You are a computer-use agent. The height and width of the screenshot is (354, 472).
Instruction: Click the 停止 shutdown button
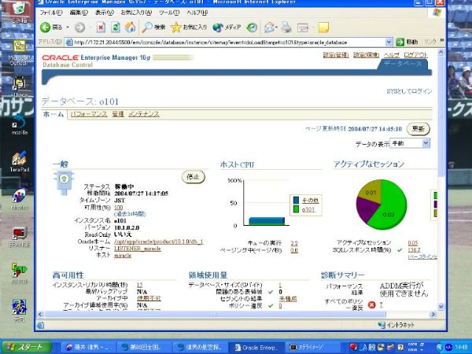point(194,177)
